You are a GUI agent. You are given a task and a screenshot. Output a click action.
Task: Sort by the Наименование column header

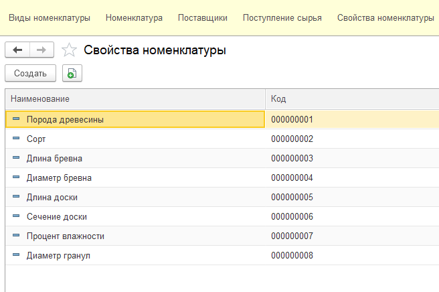click(134, 99)
